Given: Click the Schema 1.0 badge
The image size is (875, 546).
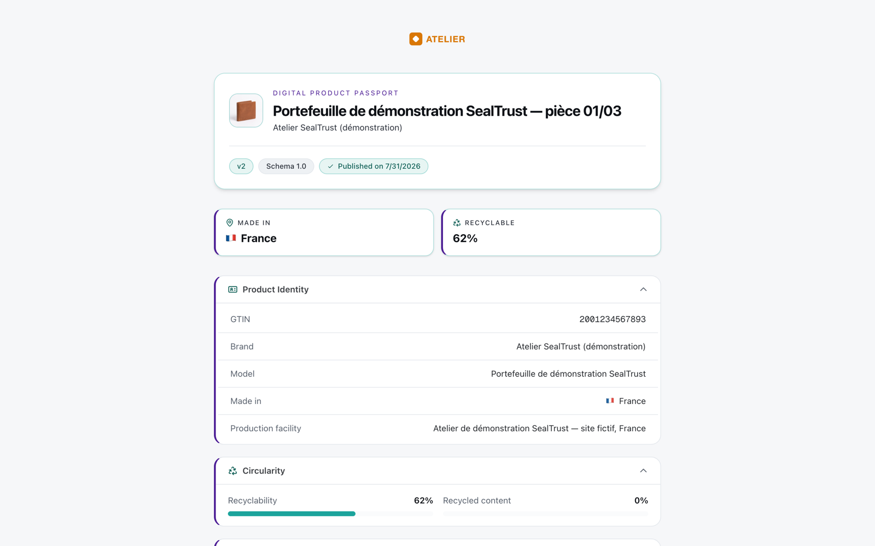Looking at the screenshot, I should click(286, 167).
